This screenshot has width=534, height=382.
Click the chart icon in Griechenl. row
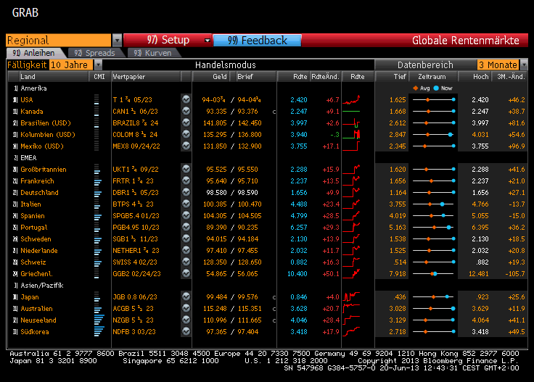[x=186, y=273]
